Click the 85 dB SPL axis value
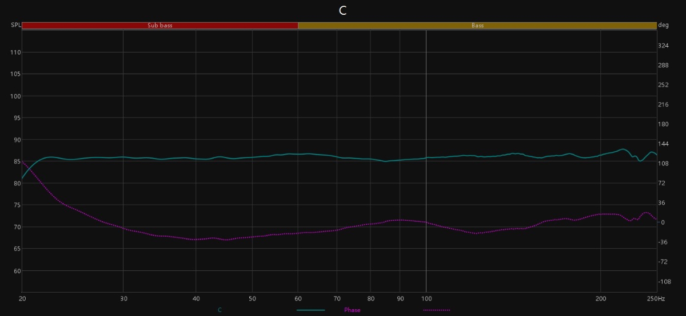 coord(17,161)
